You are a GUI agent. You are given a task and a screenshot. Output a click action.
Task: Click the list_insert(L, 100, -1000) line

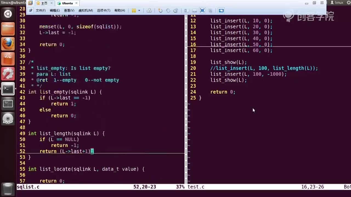click(x=248, y=74)
